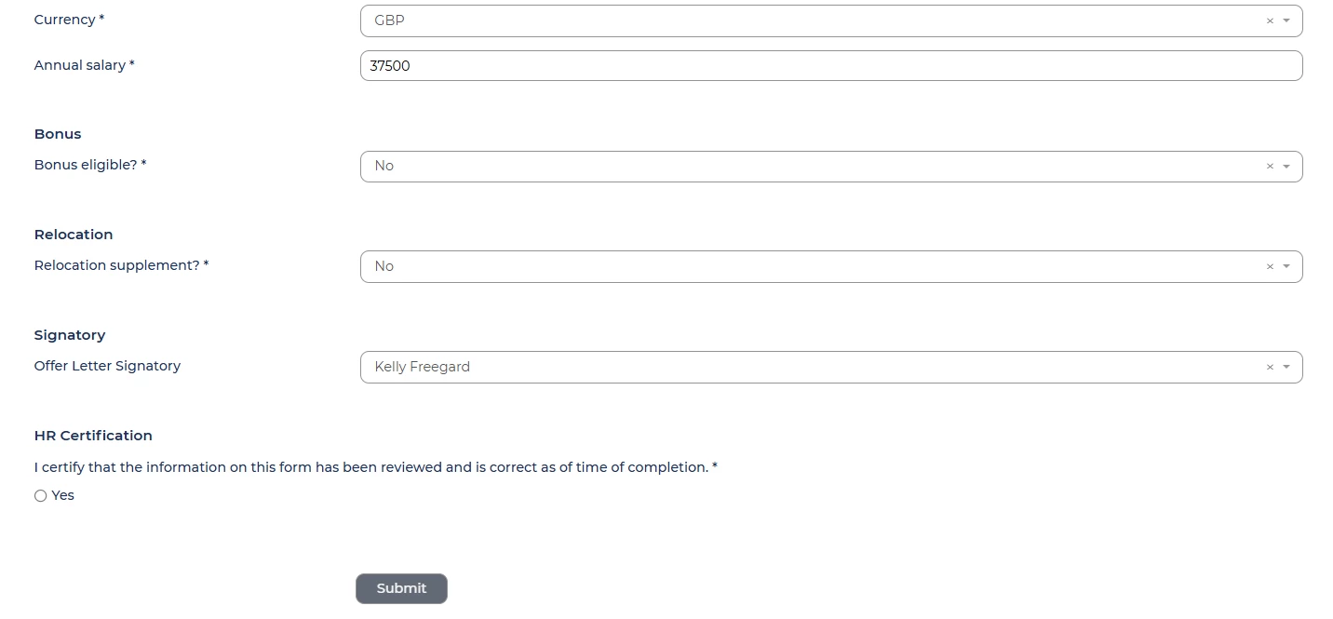Viewport: 1333px width, 619px height.
Task: Open the Offer Letter Signatory dropdown arrow
Action: coord(1286,368)
